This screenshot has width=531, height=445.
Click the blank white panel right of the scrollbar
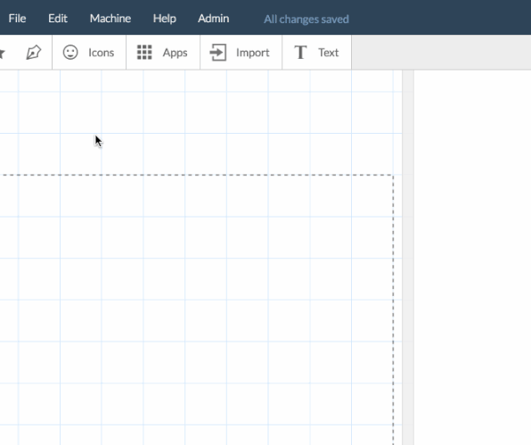point(472,258)
